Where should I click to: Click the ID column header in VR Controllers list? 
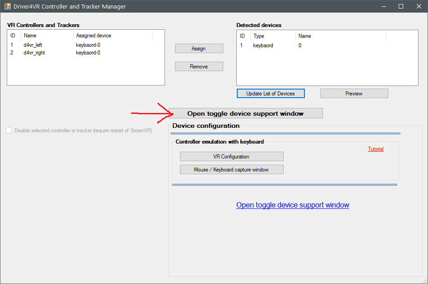pos(14,36)
